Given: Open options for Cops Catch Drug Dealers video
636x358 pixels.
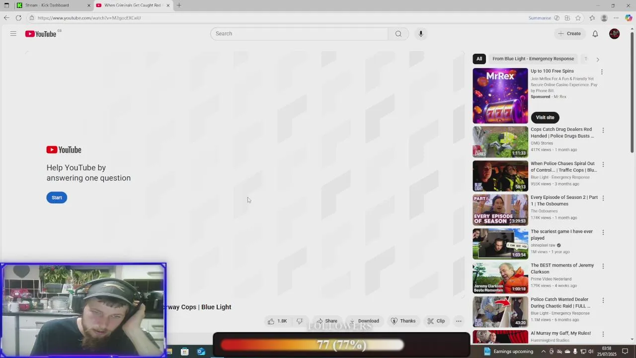Looking at the screenshot, I should tap(603, 130).
